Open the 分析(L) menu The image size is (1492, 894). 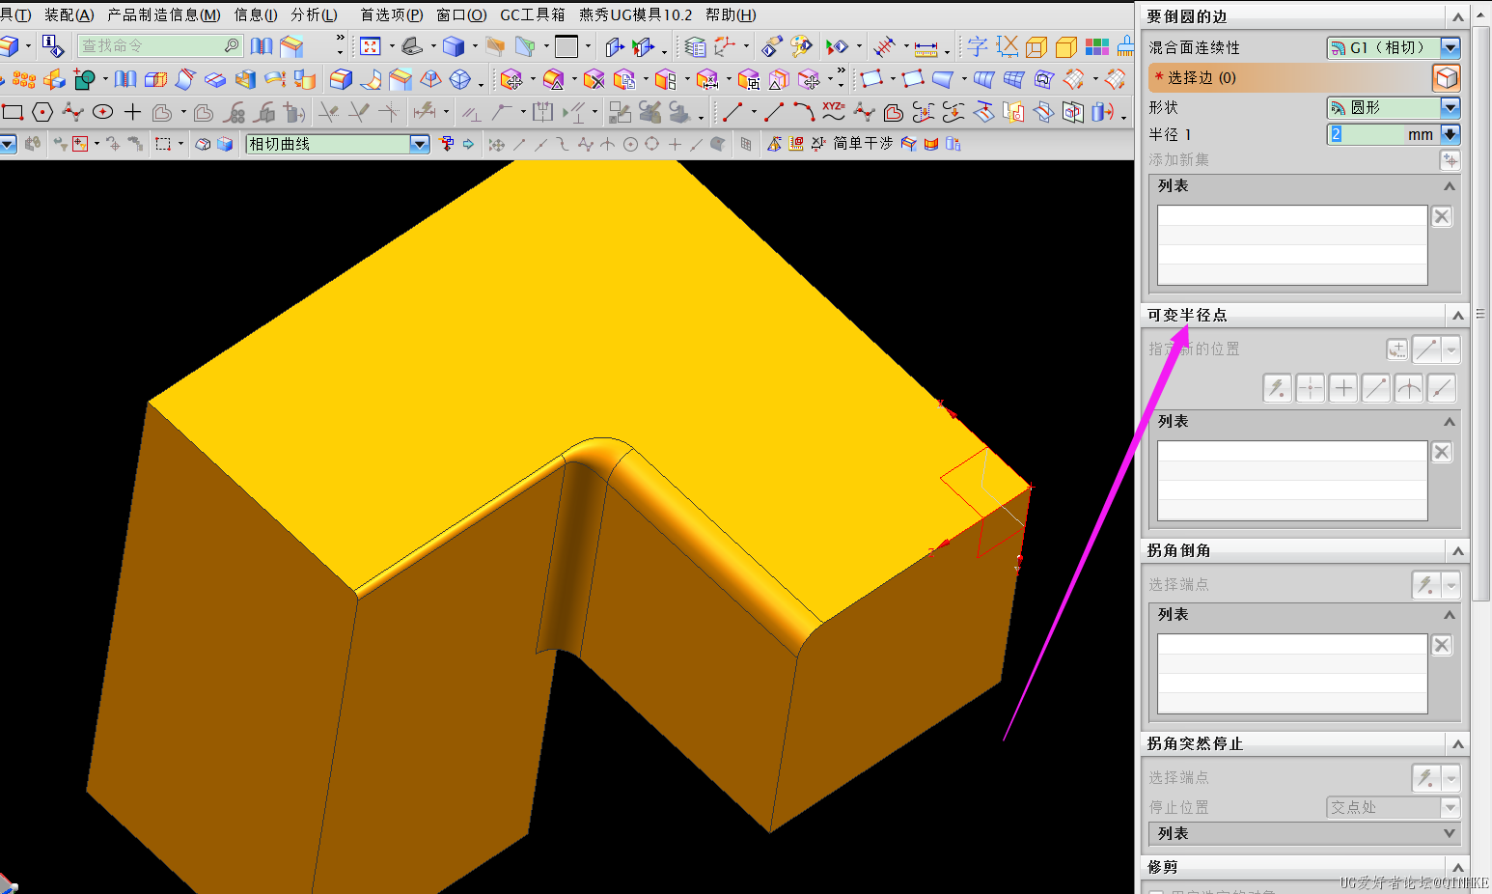pyautogui.click(x=315, y=15)
